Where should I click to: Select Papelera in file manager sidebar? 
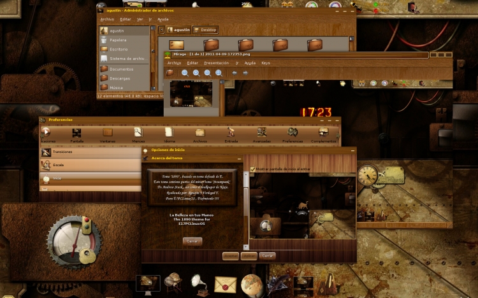124,40
